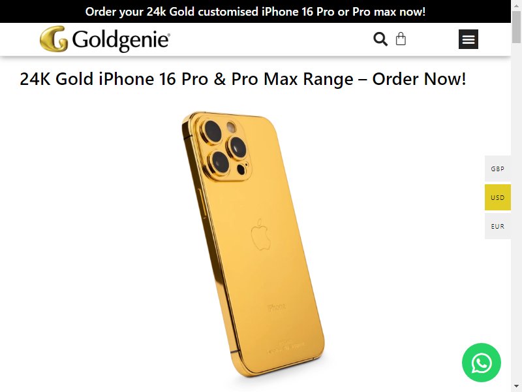Click the search magnifier icon
Viewport: 522px width, 392px height.
(380, 39)
